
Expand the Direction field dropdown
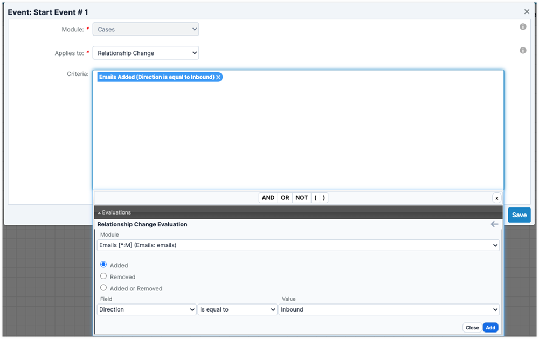[147, 309]
